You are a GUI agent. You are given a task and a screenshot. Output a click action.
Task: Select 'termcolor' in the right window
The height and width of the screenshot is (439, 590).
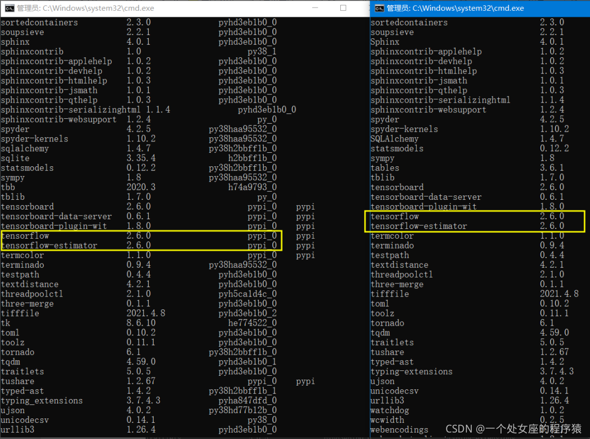tap(392, 236)
